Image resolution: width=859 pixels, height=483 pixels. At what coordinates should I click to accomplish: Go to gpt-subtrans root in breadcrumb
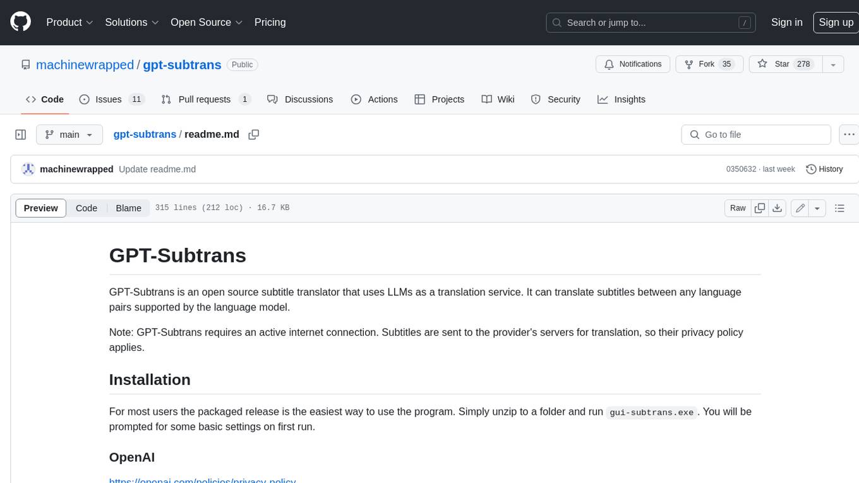tap(145, 135)
